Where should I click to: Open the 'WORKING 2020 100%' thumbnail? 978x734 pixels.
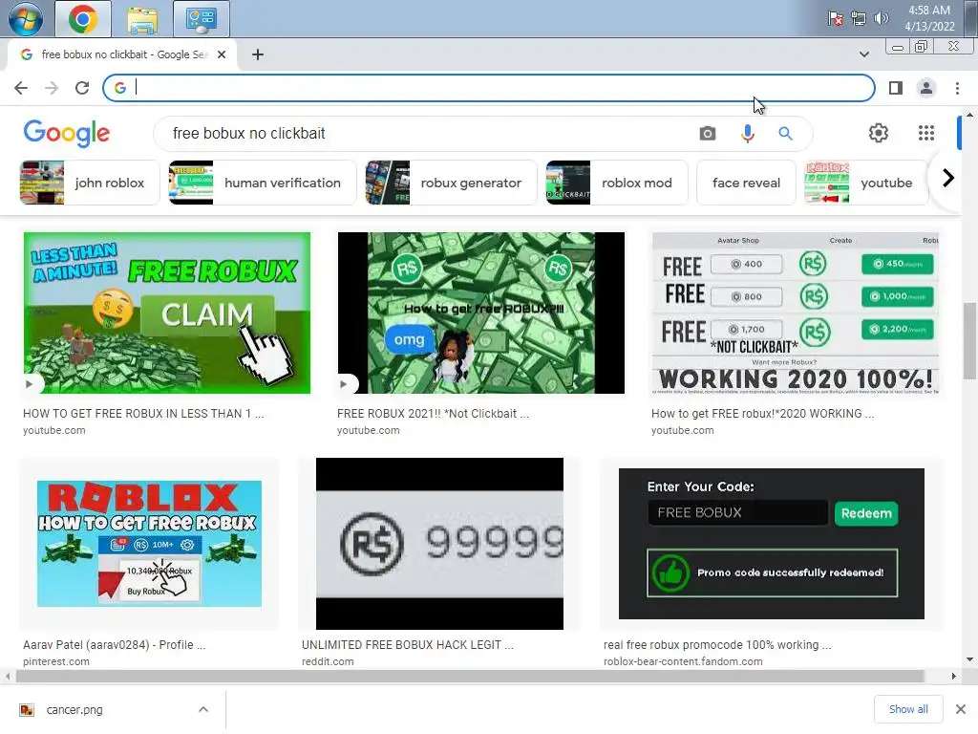point(796,313)
